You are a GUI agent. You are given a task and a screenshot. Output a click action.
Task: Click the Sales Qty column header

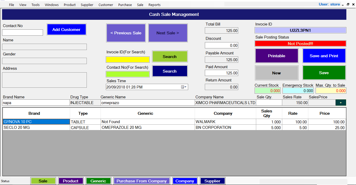coord(269,113)
